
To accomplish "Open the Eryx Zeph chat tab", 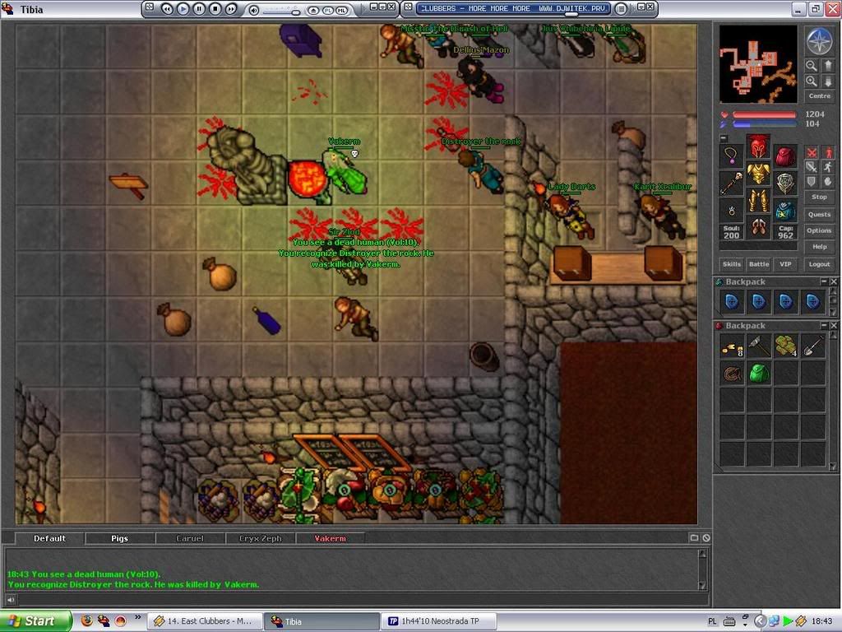I will coord(261,538).
